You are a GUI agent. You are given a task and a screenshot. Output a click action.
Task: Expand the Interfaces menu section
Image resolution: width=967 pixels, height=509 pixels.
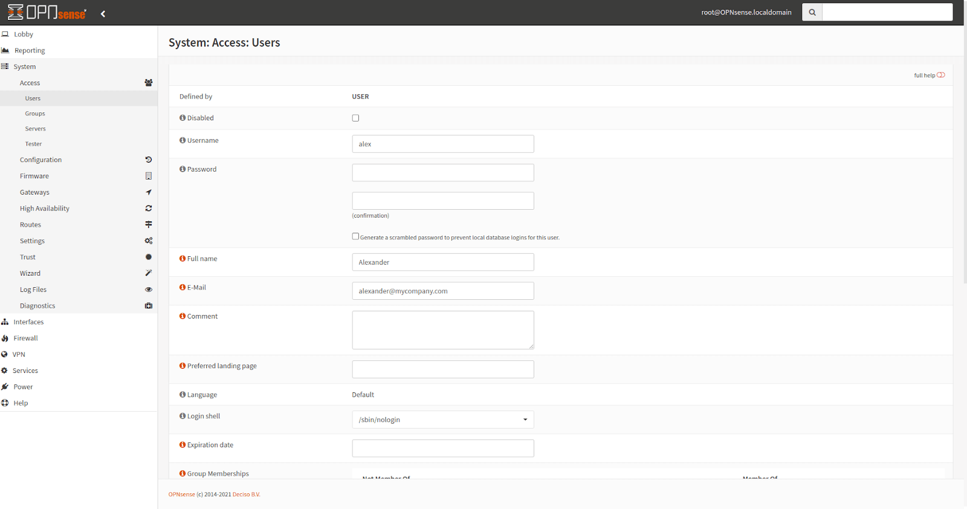pos(28,322)
